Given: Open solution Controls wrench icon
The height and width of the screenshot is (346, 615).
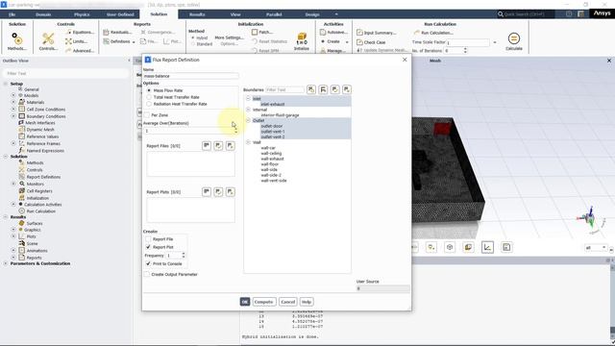Looking at the screenshot, I should click(x=48, y=41).
